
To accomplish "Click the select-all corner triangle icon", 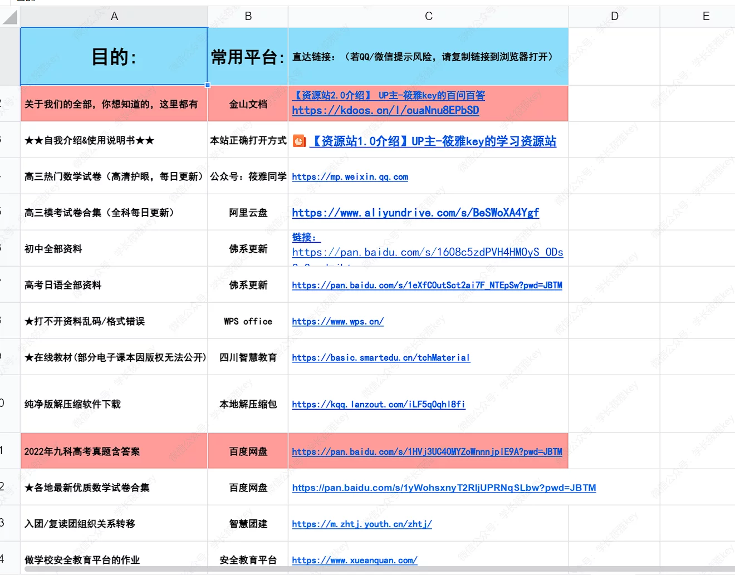I will point(10,17).
